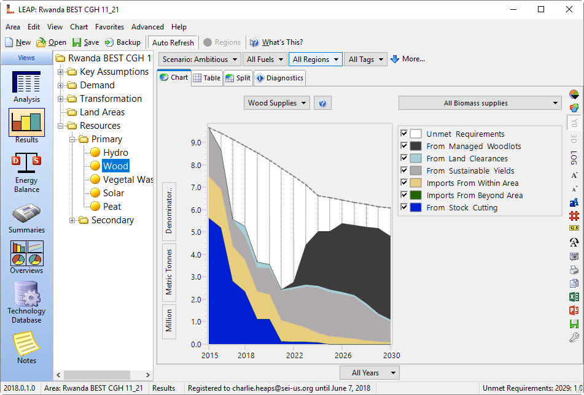Export chart to PowerPoint
The width and height of the screenshot is (584, 395).
574,310
